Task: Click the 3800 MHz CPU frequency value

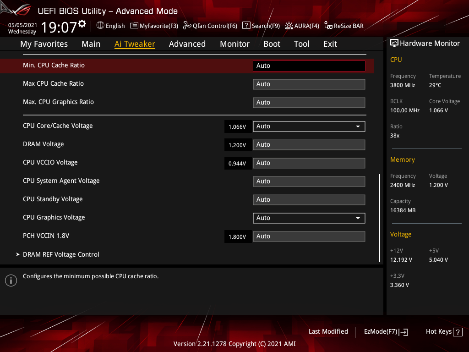Action: pos(403,85)
